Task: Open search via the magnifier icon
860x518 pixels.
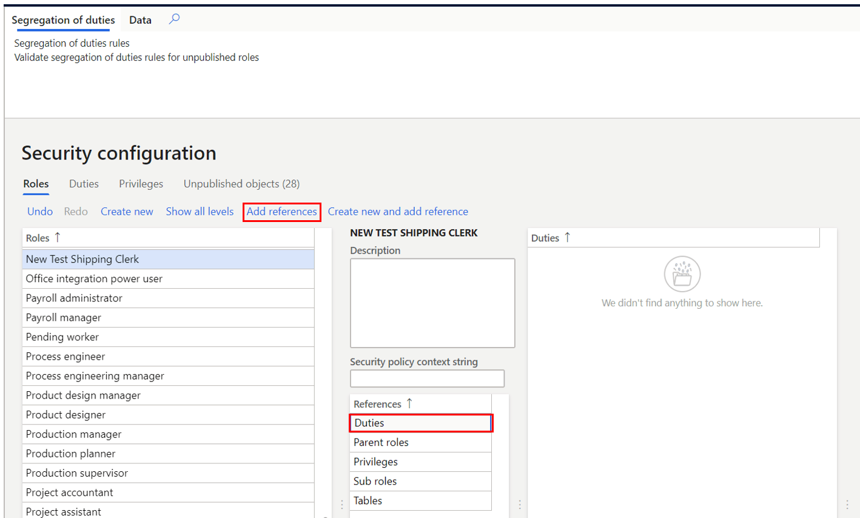Action: 174,19
